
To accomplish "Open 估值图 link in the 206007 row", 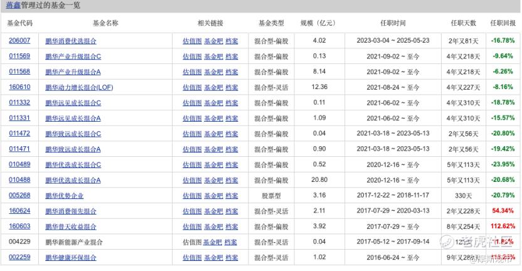I will click(x=192, y=41).
